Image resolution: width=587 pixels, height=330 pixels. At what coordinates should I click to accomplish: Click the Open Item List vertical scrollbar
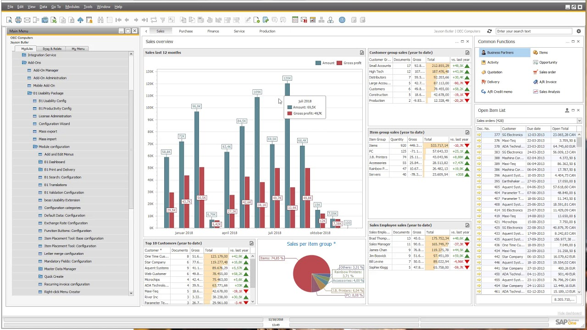[x=579, y=213]
